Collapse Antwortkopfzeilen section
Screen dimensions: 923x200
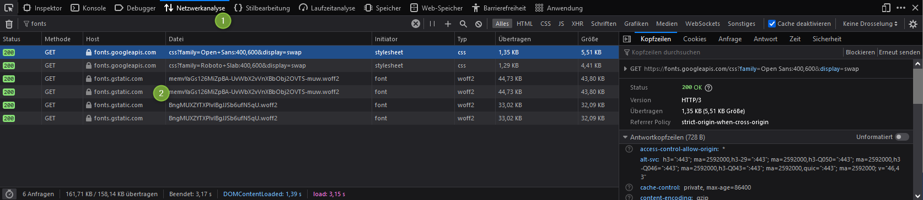click(625, 137)
